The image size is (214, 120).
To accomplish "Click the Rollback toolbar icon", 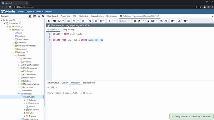I will 166,21.
